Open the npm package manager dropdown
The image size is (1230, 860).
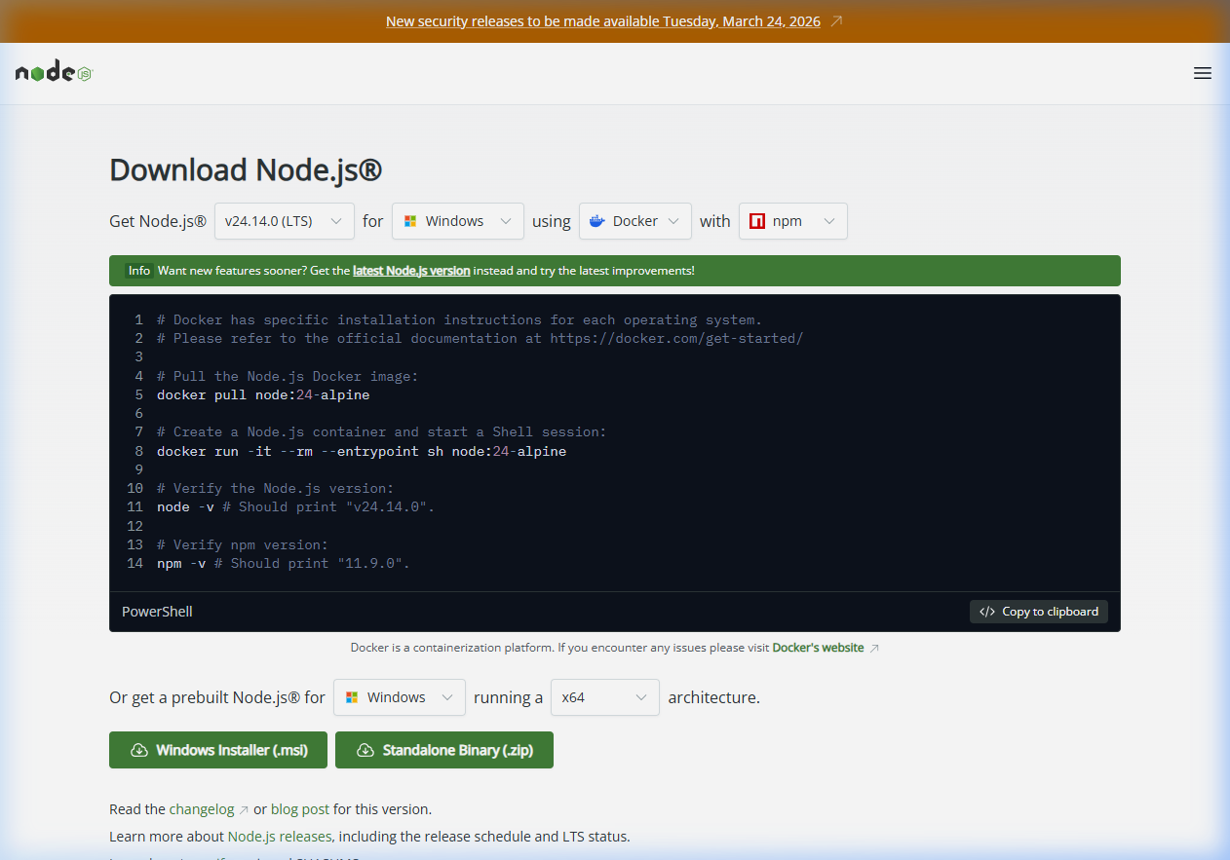pos(792,221)
